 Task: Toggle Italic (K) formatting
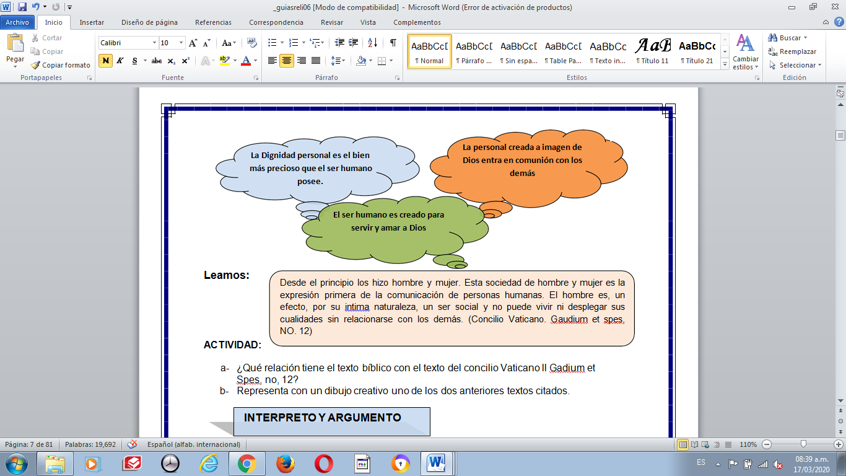(120, 61)
